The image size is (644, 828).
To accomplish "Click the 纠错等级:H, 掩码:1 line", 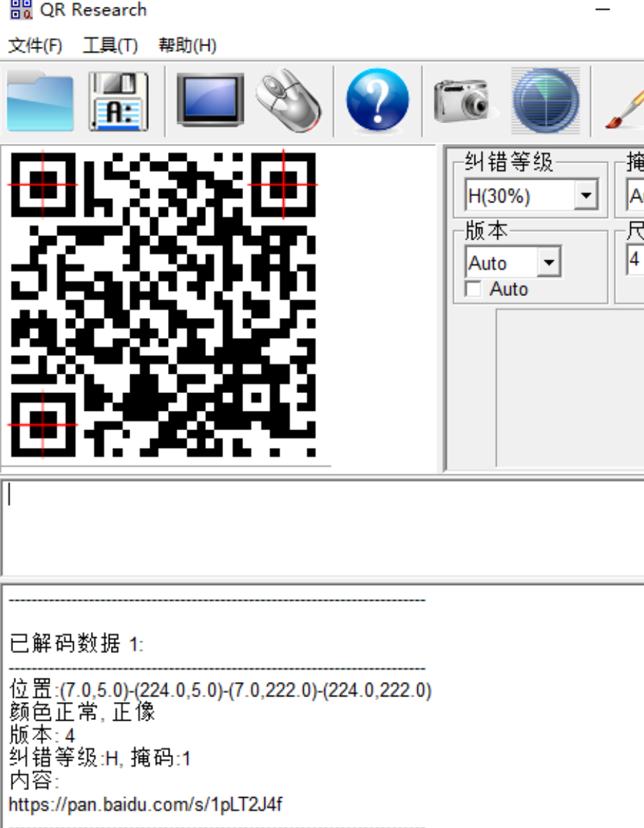I will click(100, 758).
